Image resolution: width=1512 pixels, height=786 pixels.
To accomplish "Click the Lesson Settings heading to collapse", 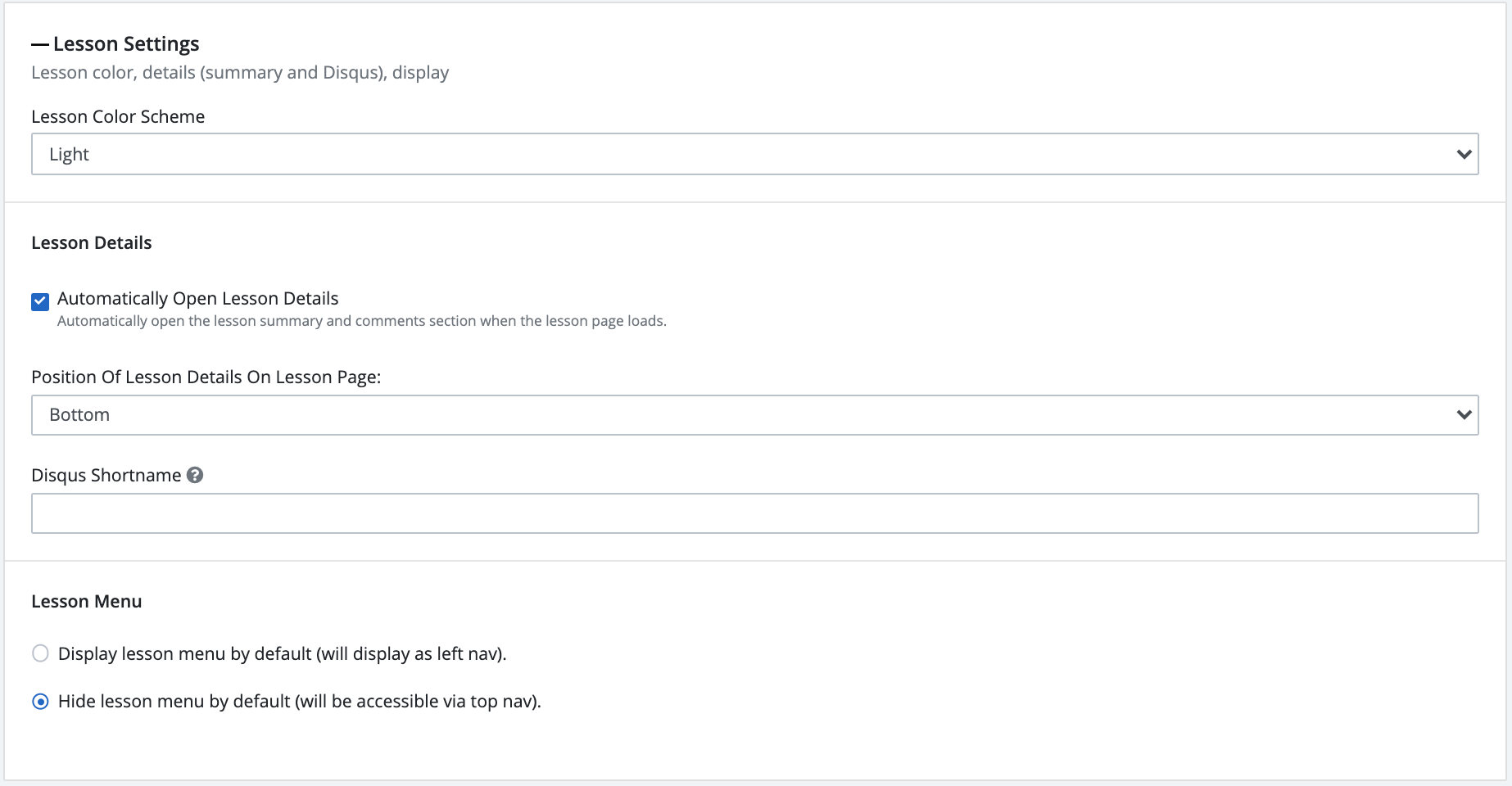I will pos(126,44).
